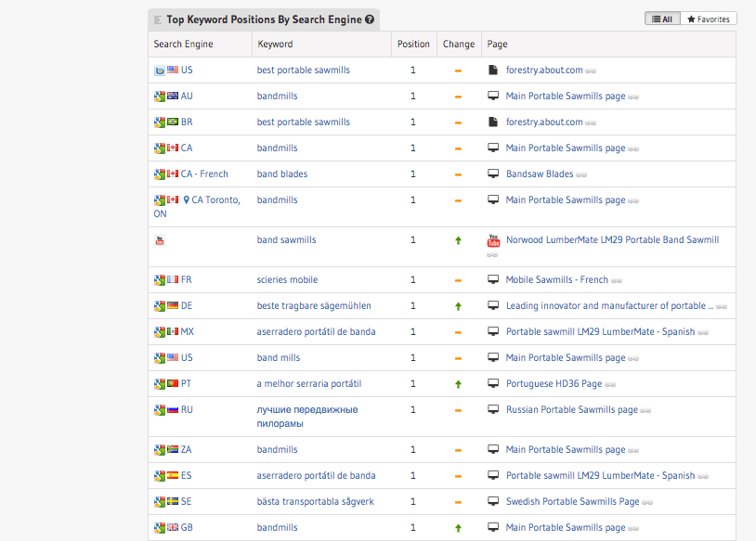Select the 'CA - French' search engine
This screenshot has height=541, width=756.
click(204, 174)
